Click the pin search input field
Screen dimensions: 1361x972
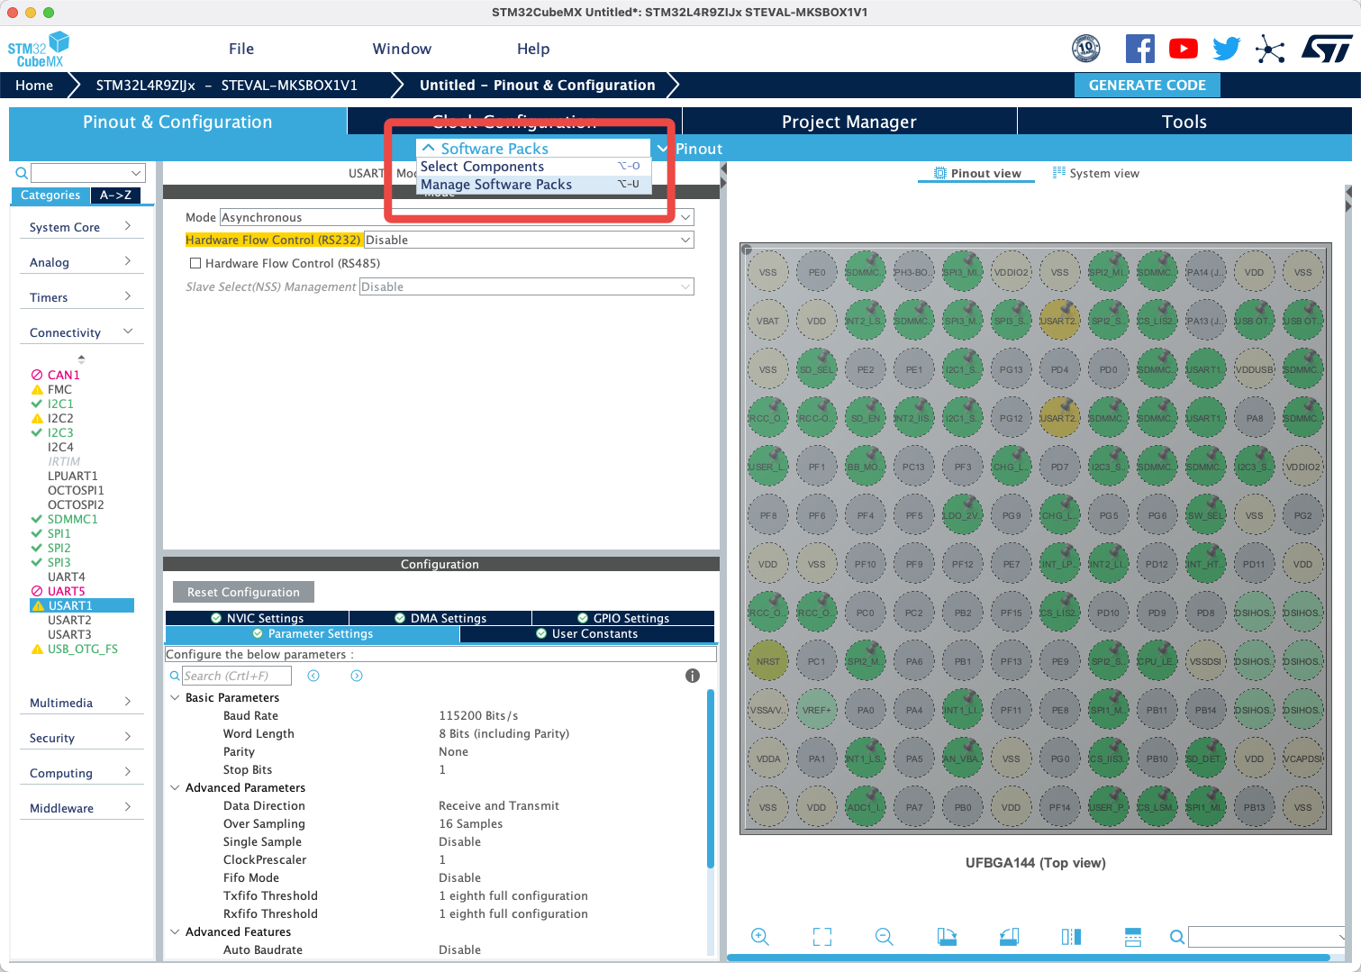coord(1267,937)
